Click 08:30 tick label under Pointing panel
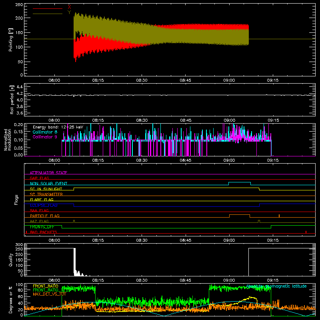Viewport: 320px width, 320px height. 142,80
